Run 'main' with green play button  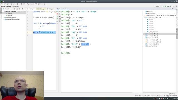pyautogui.click(x=163, y=6)
